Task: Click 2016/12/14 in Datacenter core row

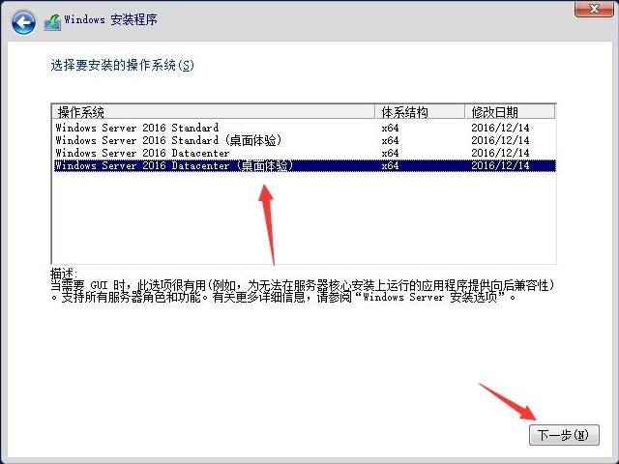Action: [x=500, y=153]
